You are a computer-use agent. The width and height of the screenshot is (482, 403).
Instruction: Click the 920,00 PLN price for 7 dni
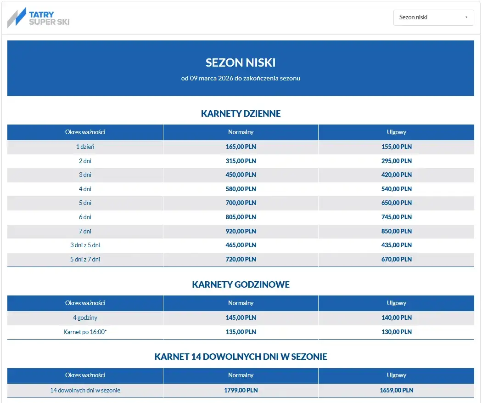(x=241, y=231)
